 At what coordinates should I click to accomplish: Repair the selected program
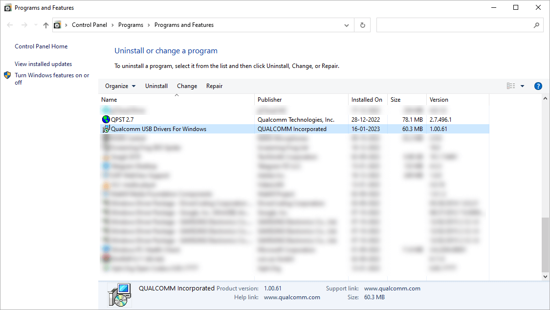coord(214,86)
